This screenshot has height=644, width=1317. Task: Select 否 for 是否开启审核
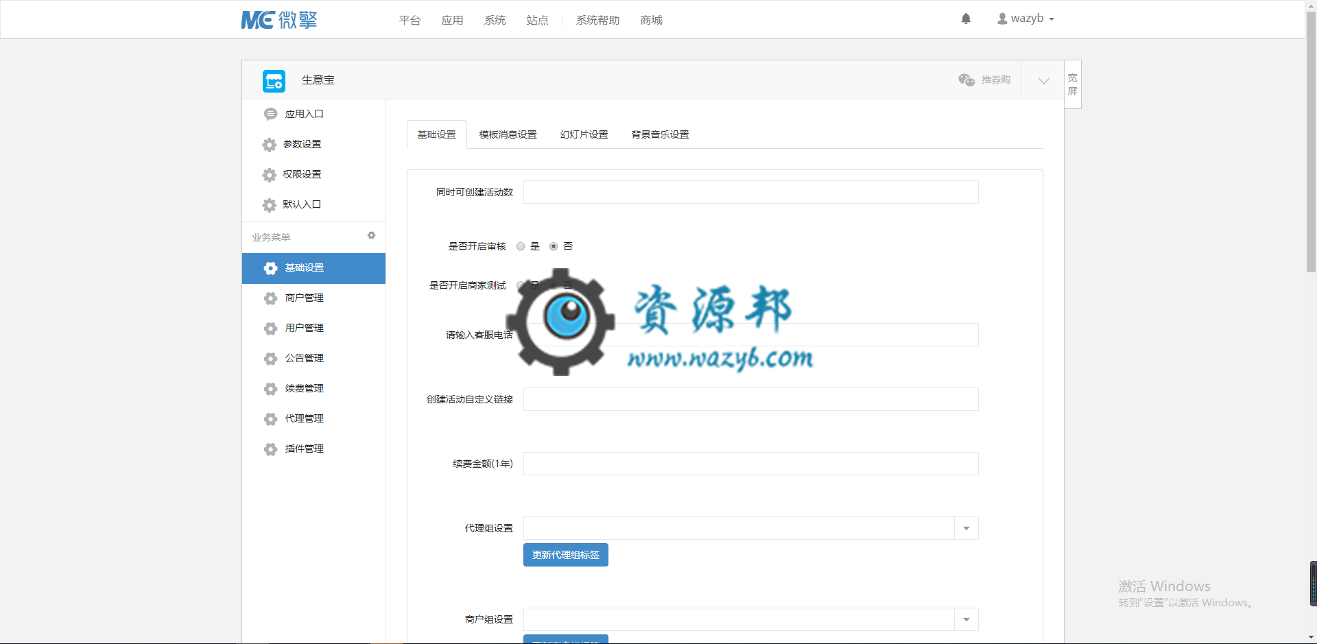554,246
